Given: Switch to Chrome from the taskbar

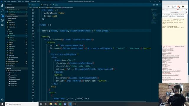Looking at the screenshot, I should [56, 104].
